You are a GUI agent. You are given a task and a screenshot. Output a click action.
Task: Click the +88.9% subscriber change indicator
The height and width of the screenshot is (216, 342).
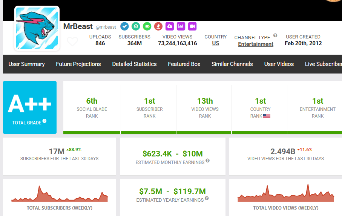click(x=74, y=150)
